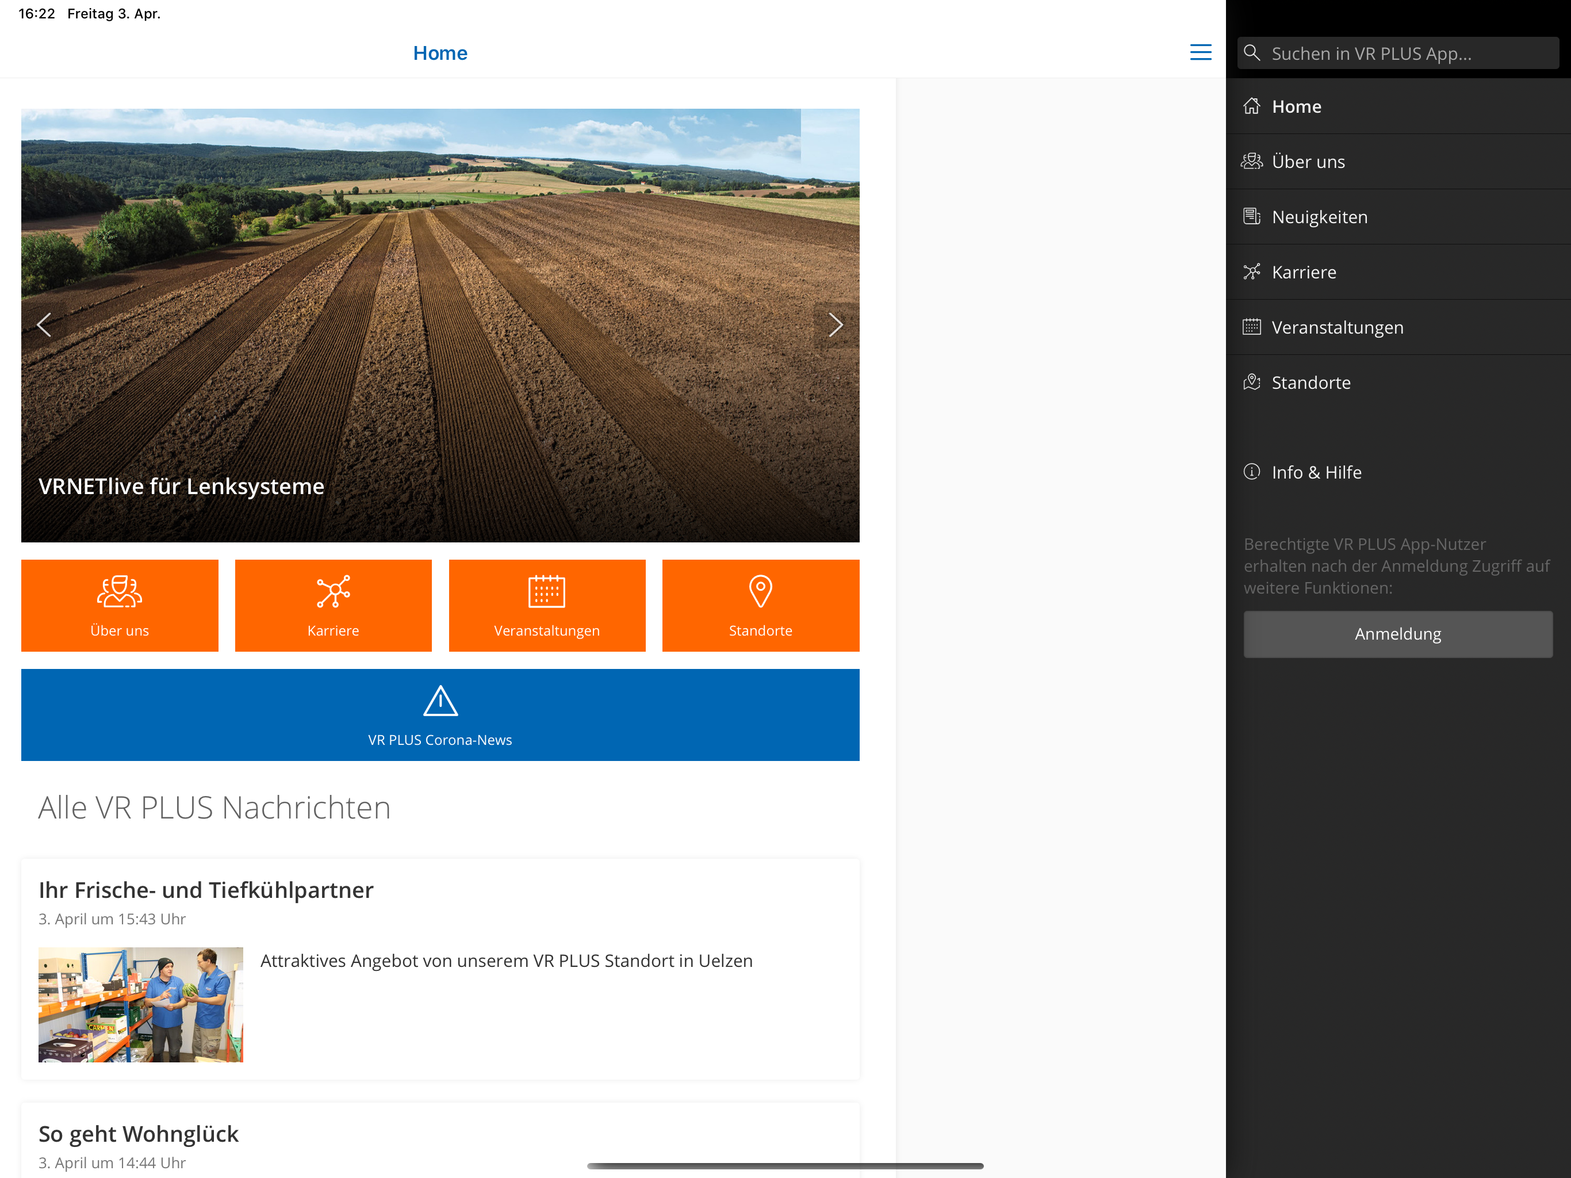This screenshot has height=1178, width=1571.
Task: Toggle the hamburger menu icon
Action: [1200, 52]
